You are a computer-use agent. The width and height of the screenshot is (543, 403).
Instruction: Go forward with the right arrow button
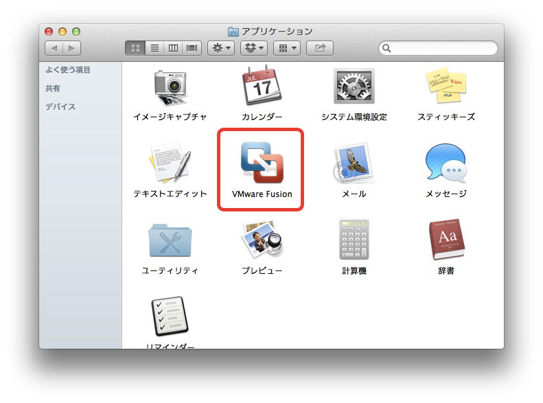coord(71,48)
